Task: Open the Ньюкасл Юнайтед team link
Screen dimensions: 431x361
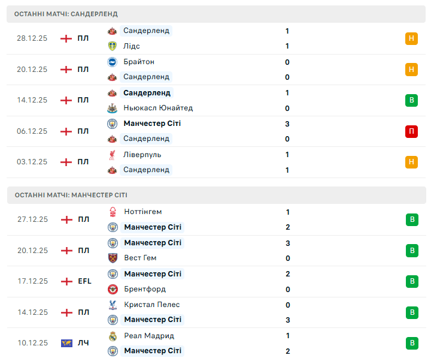Action: [x=158, y=109]
